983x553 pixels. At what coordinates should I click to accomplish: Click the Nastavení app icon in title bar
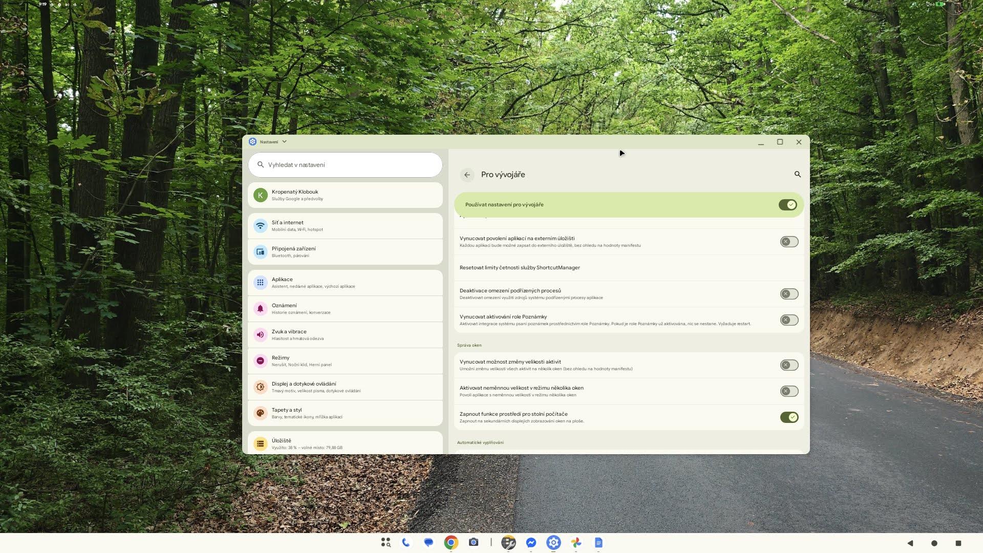tap(252, 142)
